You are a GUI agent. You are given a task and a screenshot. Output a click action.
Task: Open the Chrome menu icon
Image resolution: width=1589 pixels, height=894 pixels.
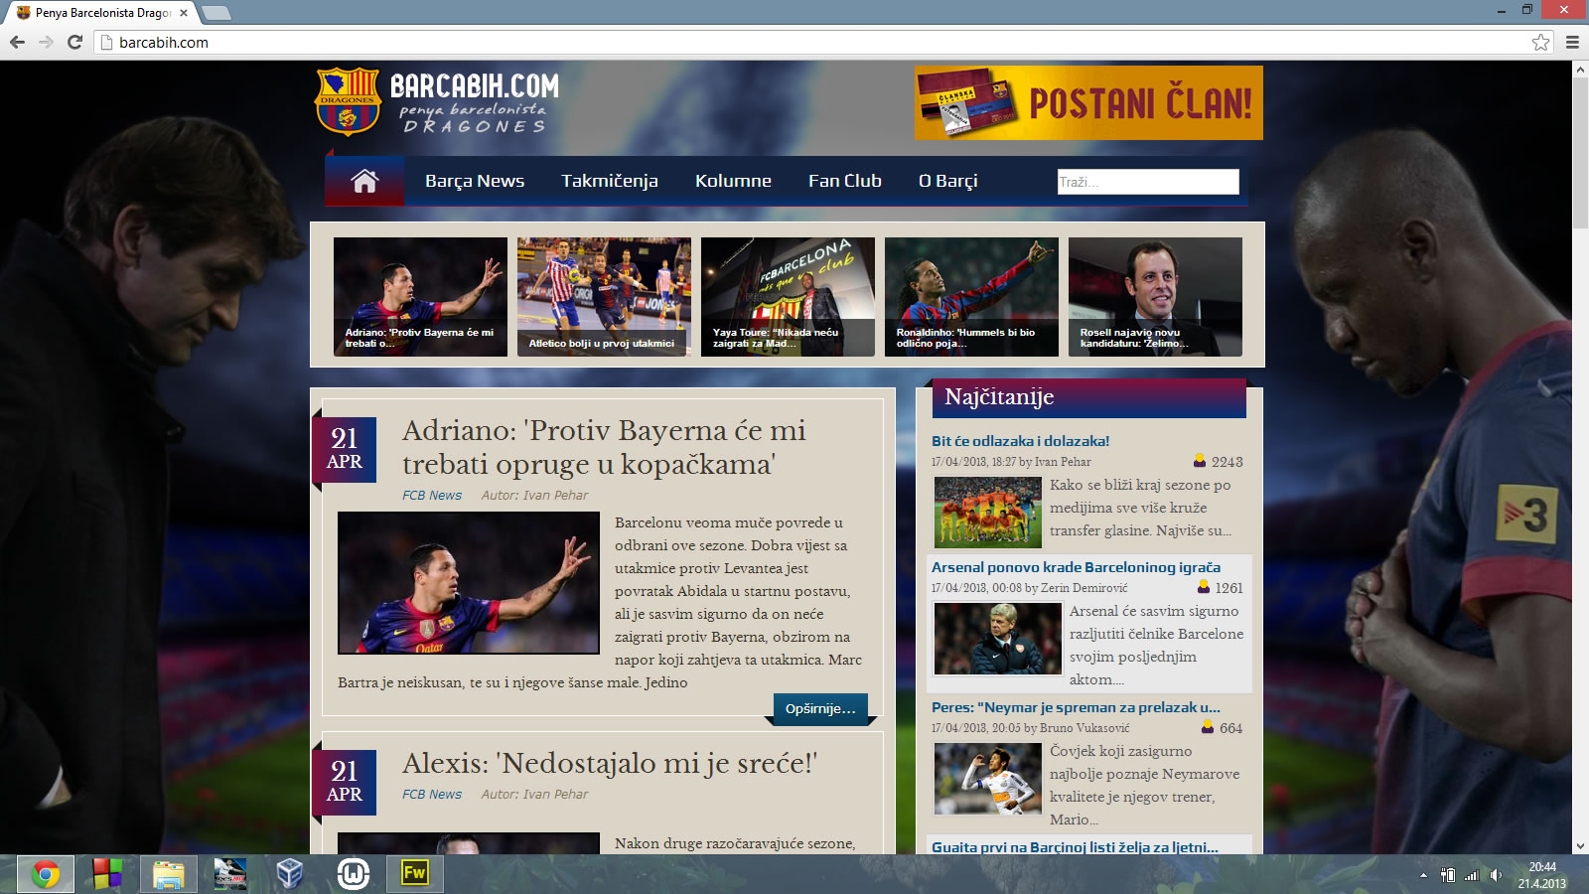1572,42
